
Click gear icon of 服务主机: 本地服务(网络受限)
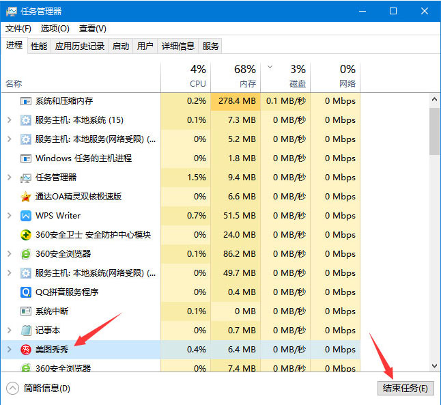pyautogui.click(x=26, y=139)
